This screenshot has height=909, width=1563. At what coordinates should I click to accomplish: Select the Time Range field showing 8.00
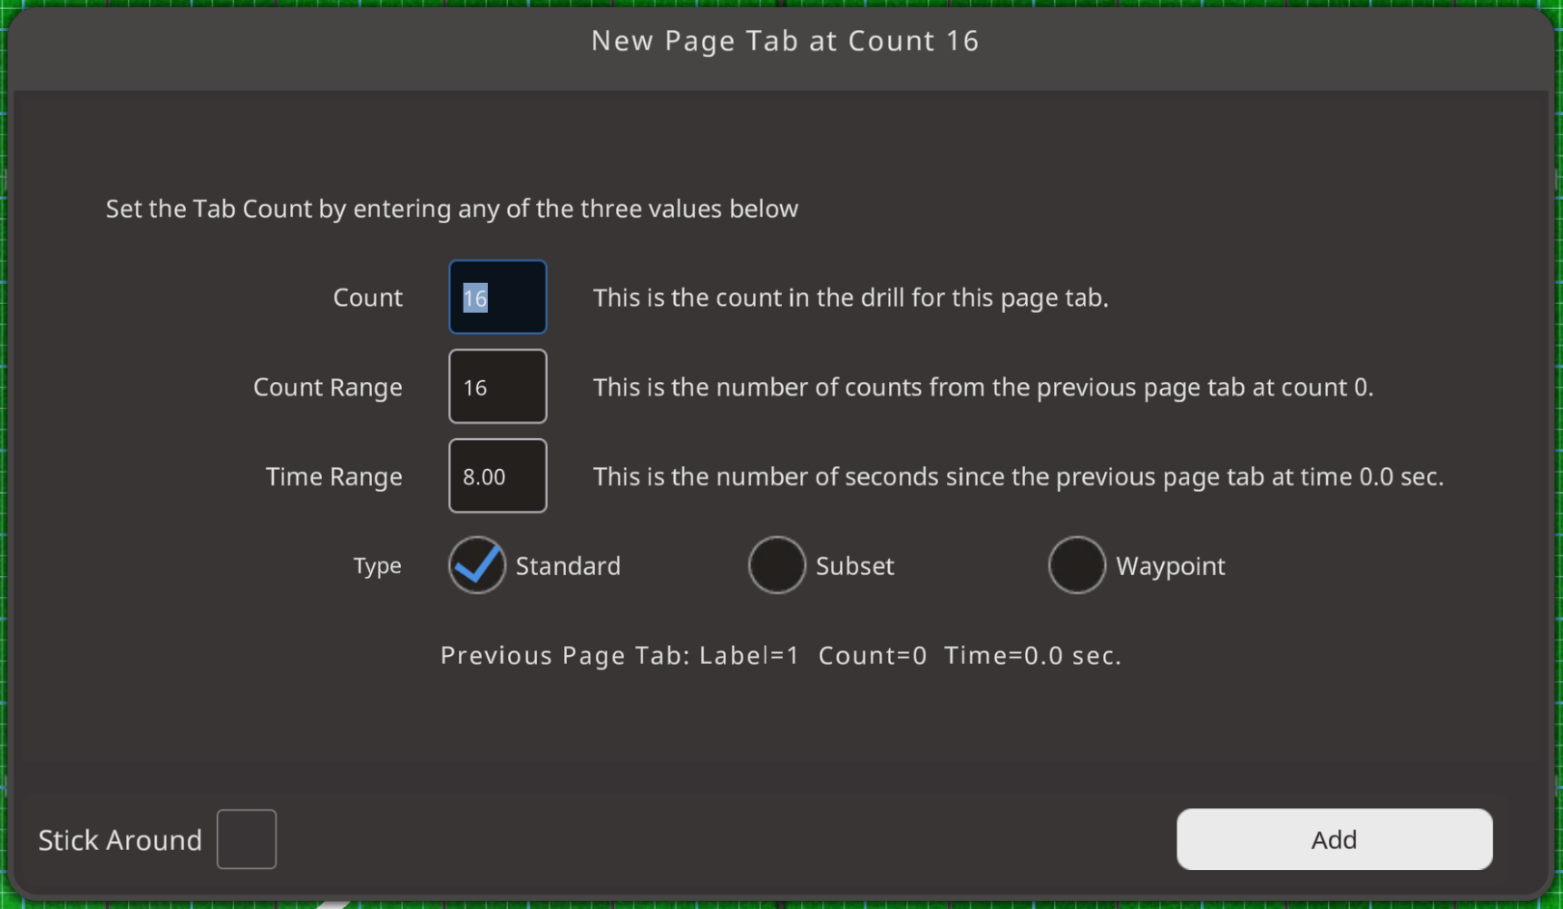pos(497,476)
